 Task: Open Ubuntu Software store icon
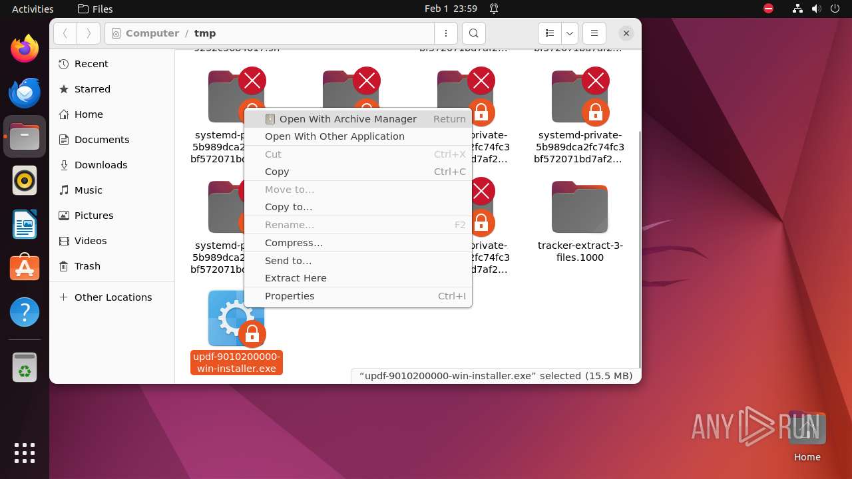coord(25,268)
